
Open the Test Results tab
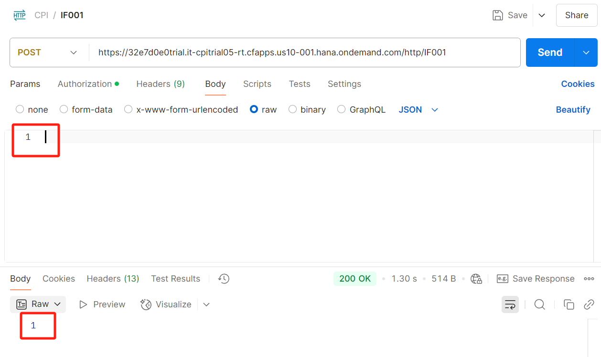pos(176,279)
